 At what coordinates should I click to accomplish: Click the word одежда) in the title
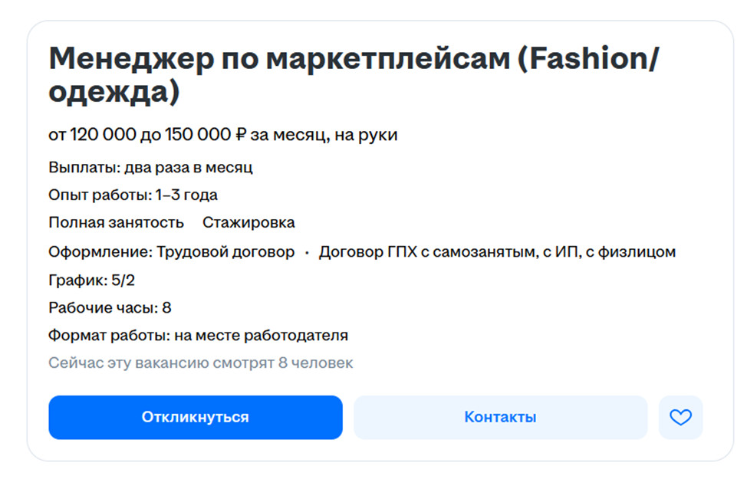point(114,94)
